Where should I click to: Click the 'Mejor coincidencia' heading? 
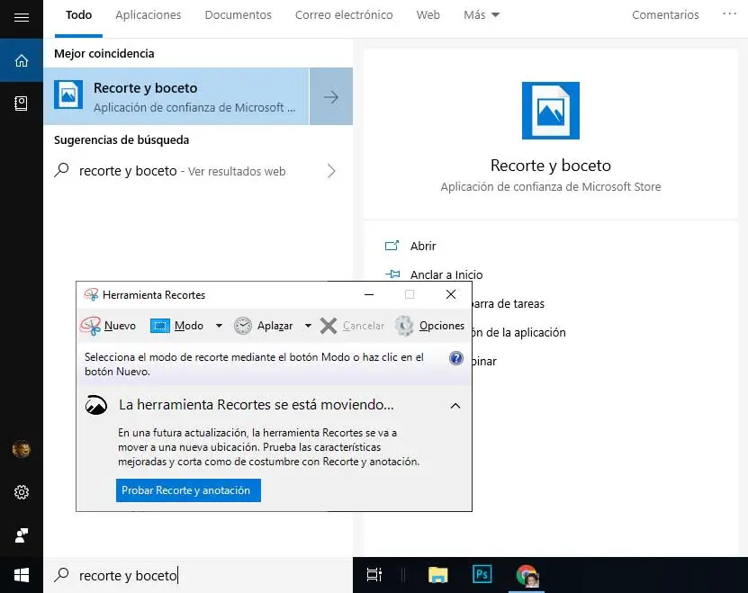[x=104, y=53]
